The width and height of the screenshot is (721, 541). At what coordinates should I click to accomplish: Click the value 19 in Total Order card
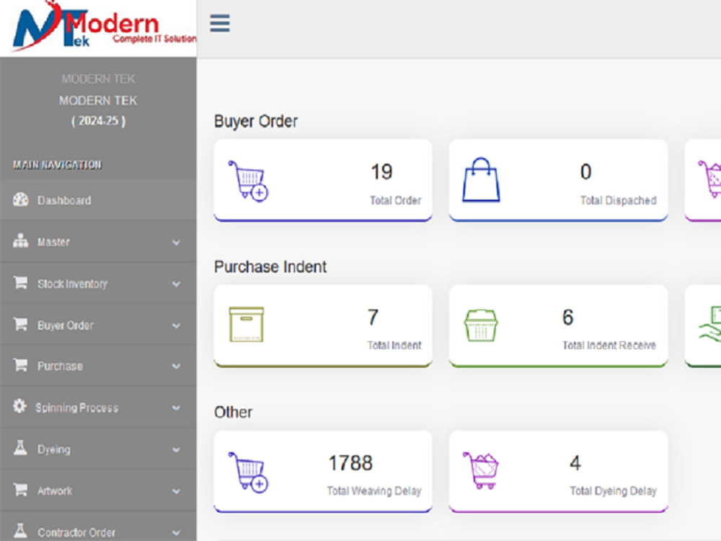point(381,172)
